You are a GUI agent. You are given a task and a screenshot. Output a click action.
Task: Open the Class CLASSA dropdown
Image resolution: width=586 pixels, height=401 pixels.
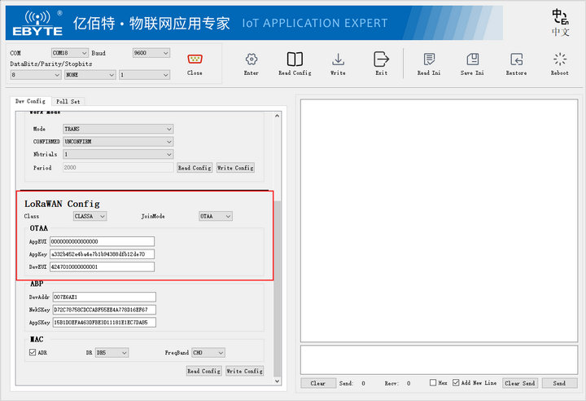[x=90, y=216]
